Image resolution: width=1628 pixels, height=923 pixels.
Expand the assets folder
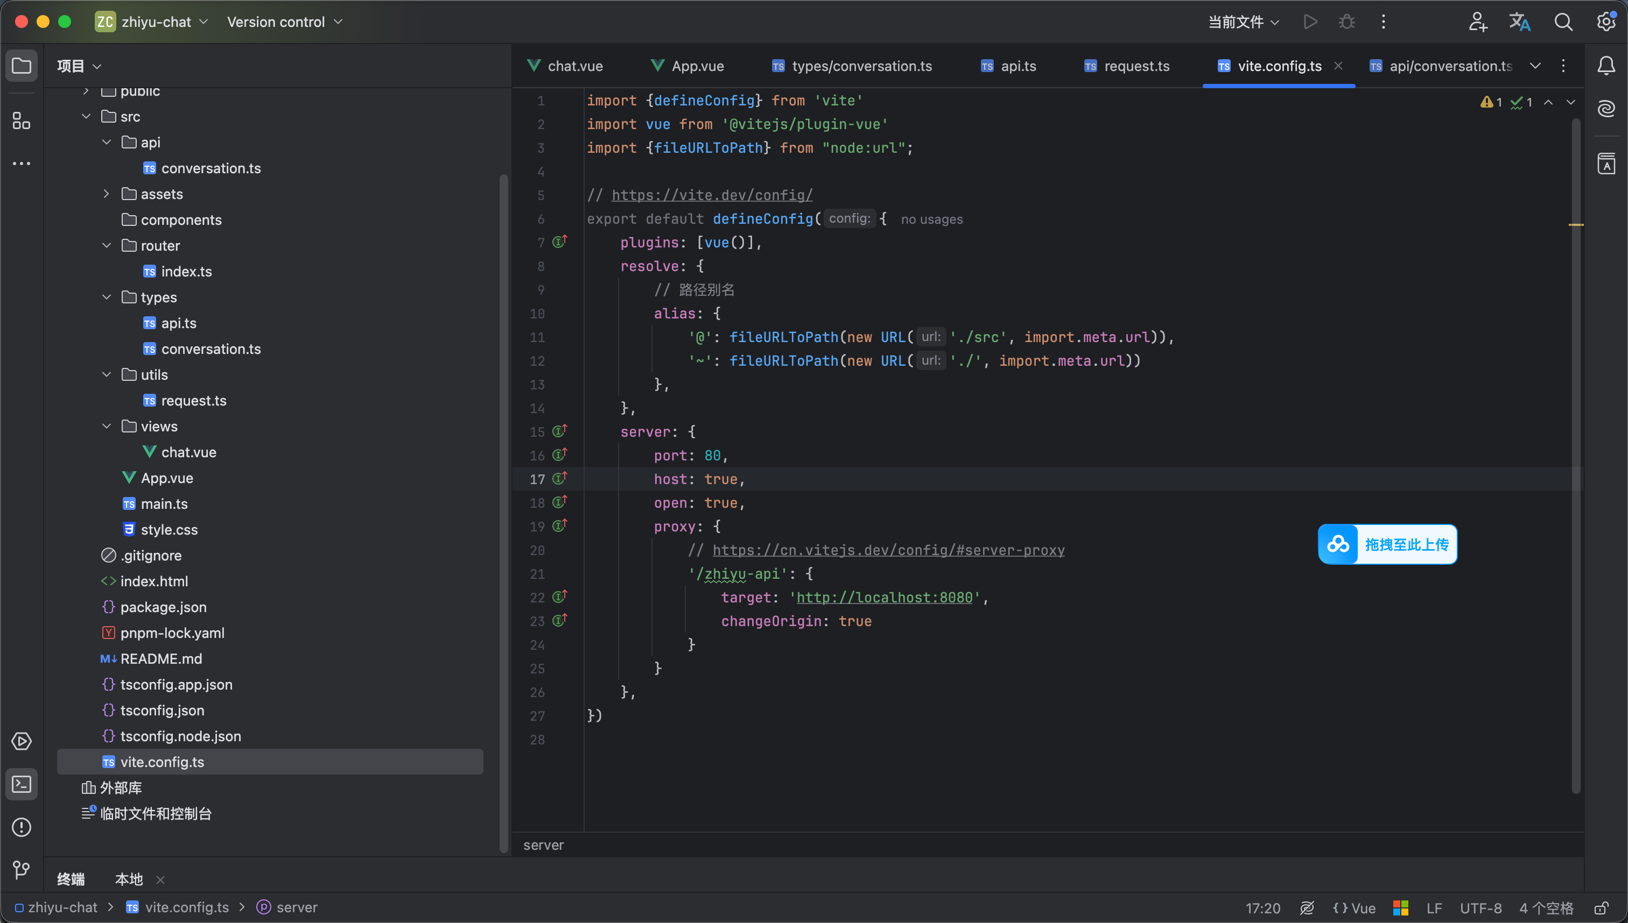[x=107, y=194]
